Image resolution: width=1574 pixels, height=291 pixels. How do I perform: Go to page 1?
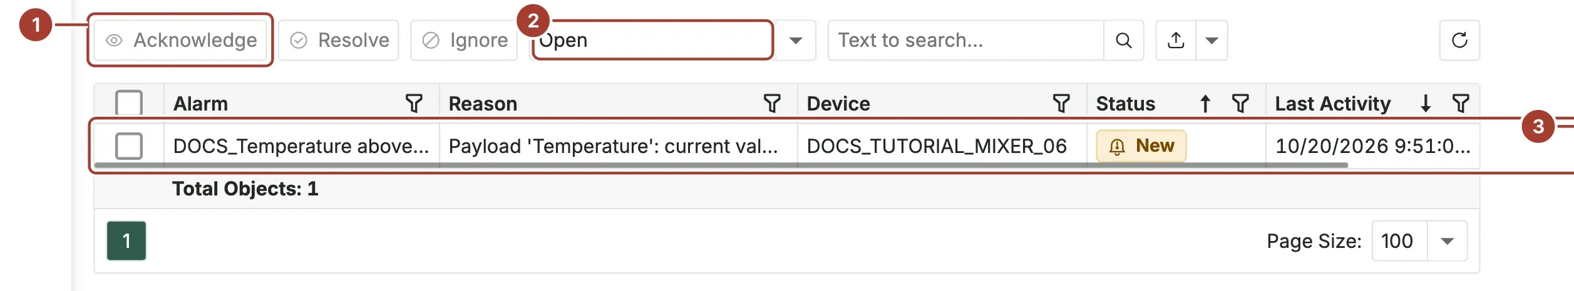click(x=126, y=241)
